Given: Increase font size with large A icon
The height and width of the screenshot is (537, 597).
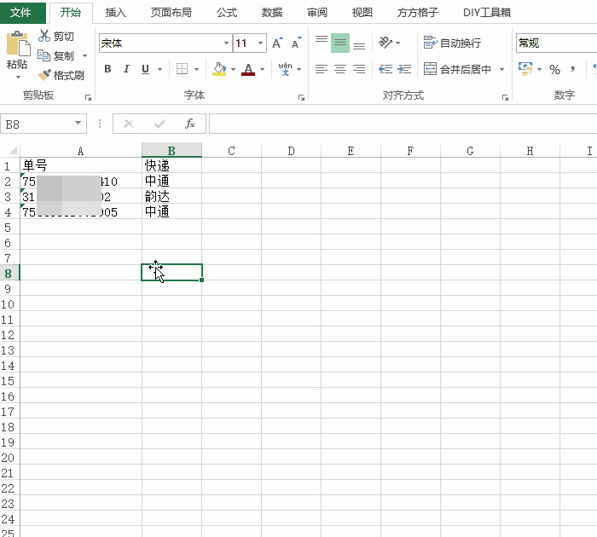Looking at the screenshot, I should [x=277, y=43].
